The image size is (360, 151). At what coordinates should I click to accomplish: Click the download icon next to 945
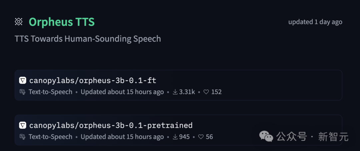click(175, 137)
